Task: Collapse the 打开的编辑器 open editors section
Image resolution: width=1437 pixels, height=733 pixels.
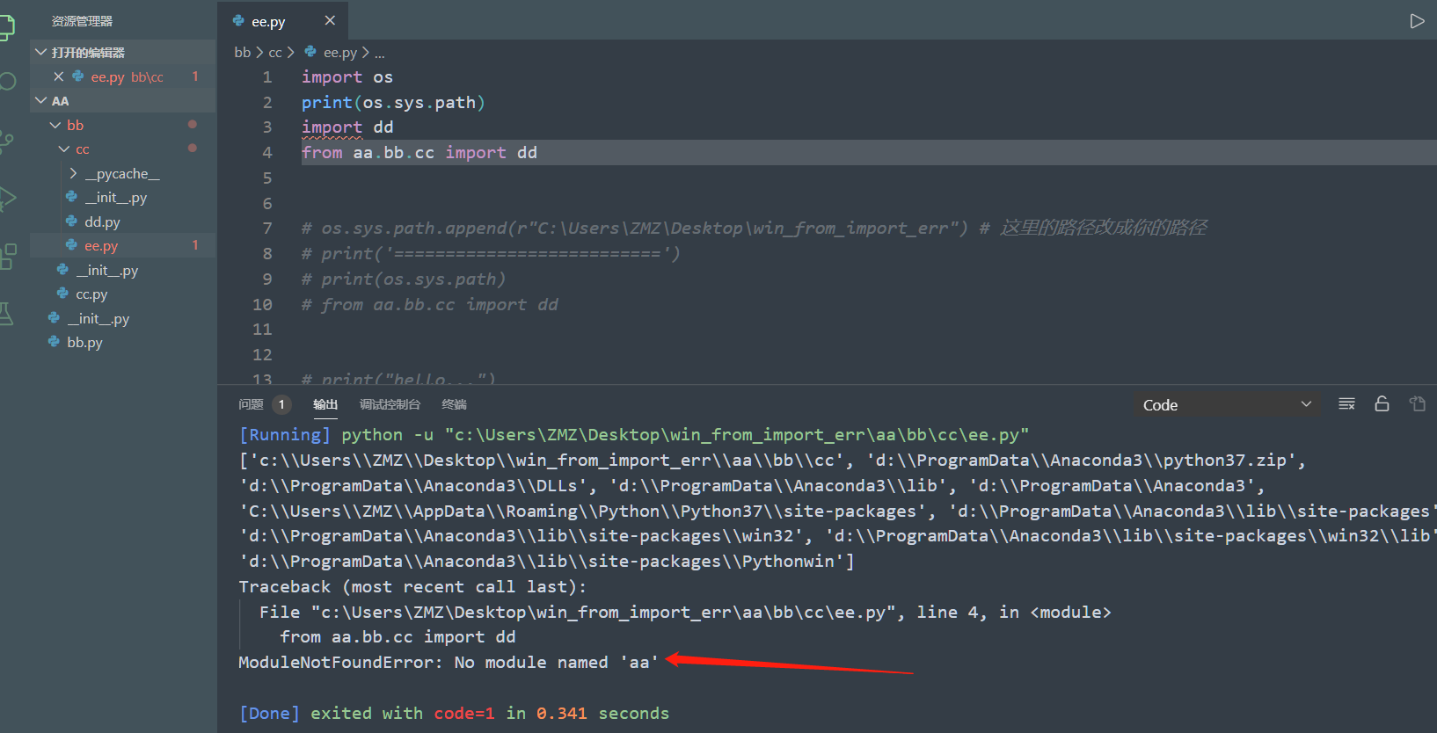Action: (122, 53)
